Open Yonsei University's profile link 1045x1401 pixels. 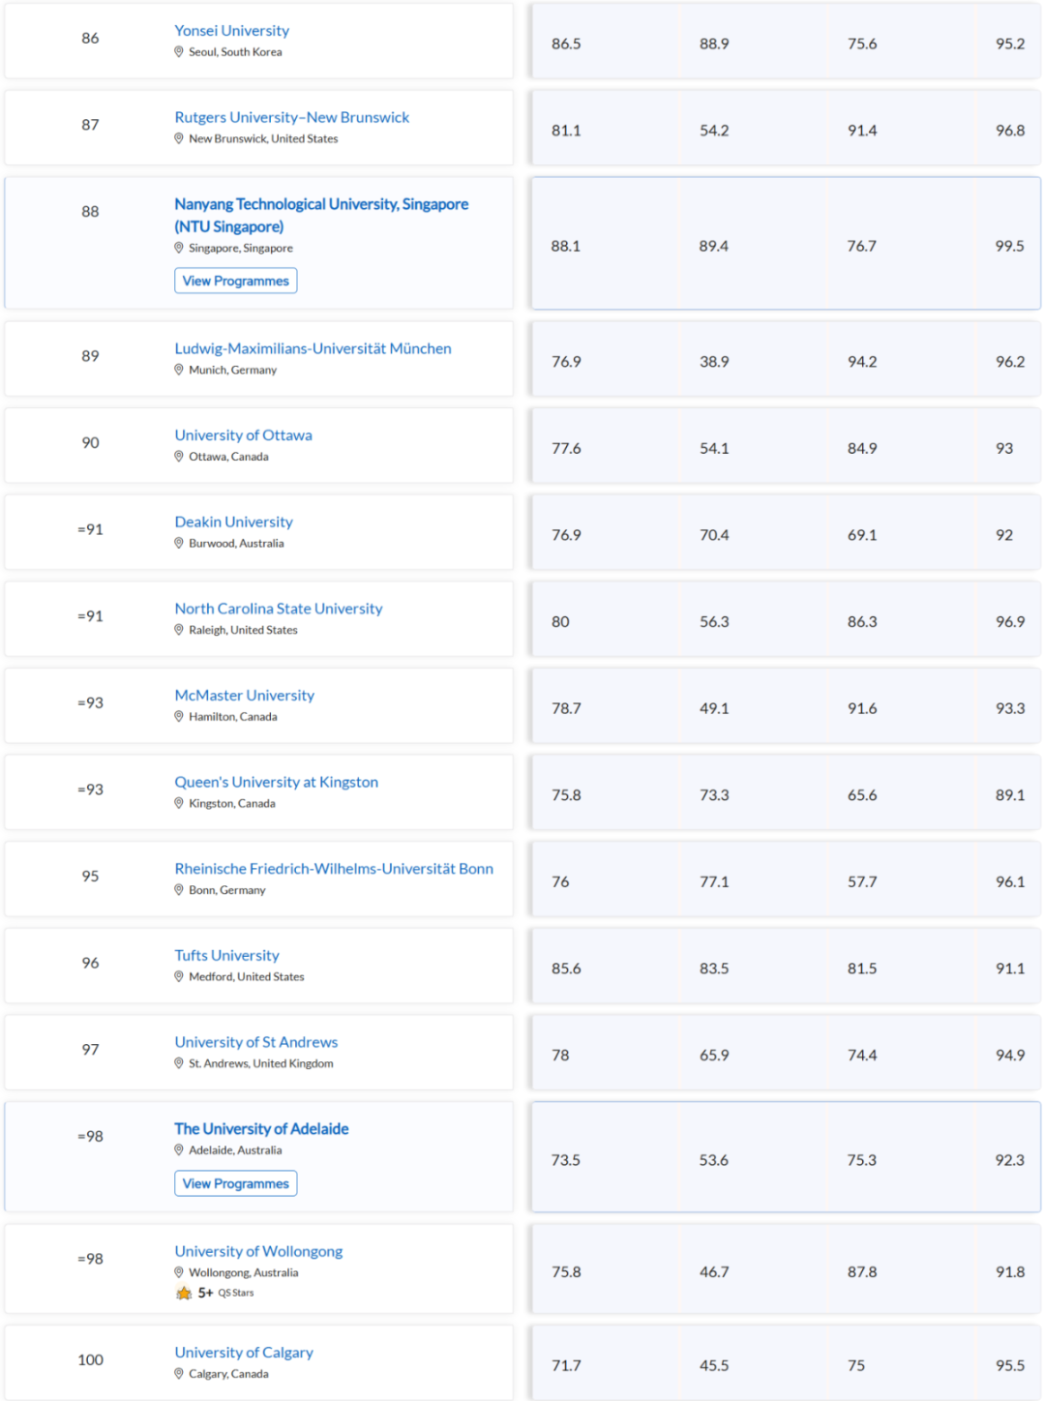(231, 31)
